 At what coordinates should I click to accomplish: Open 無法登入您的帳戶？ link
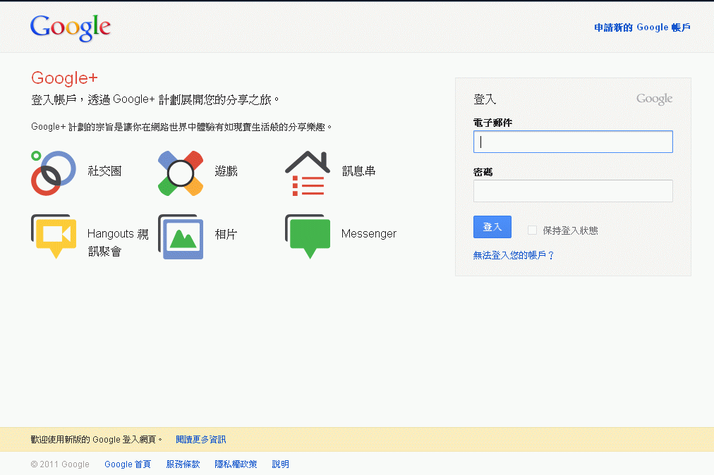(x=514, y=255)
